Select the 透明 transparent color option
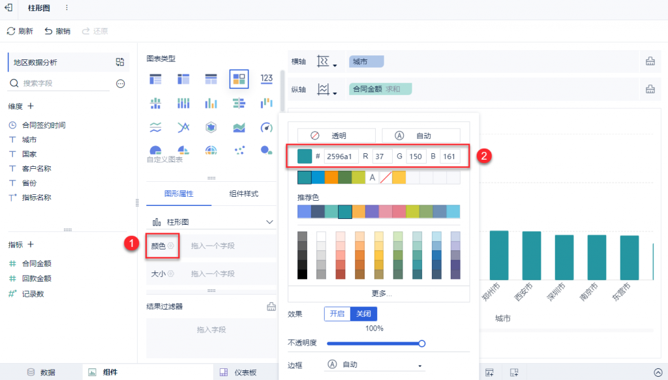Screen dimensions: 668x380 [336, 136]
